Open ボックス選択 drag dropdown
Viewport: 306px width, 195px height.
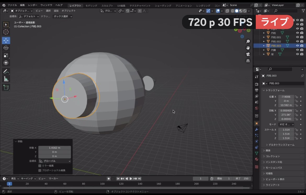click(63, 16)
